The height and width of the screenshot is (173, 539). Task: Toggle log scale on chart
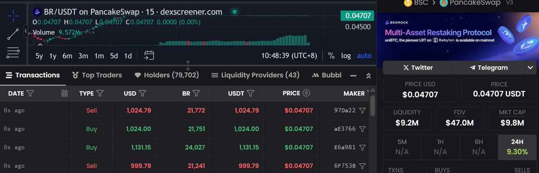(346, 56)
